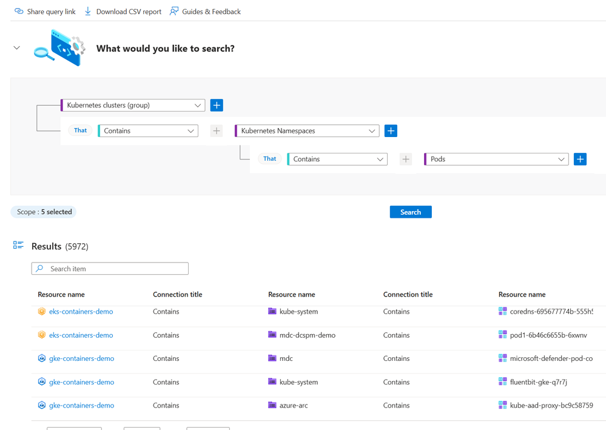This screenshot has height=430, width=606.
Task: Click namespace icon beside first kube-system
Action: pyautogui.click(x=272, y=311)
